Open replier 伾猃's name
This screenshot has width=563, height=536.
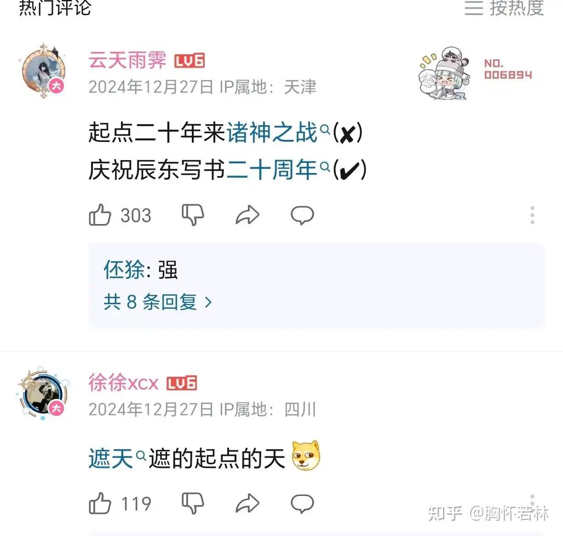pyautogui.click(x=124, y=270)
